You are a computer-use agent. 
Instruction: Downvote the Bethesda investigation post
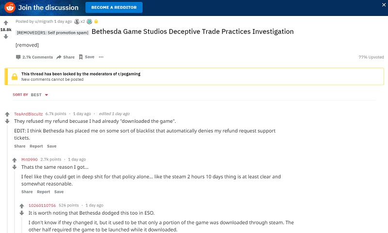pyautogui.click(x=6, y=36)
